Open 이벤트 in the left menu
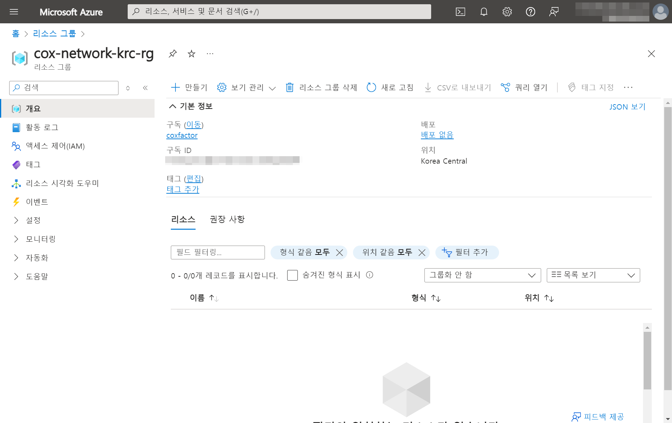Viewport: 672px width, 423px height. point(77,202)
